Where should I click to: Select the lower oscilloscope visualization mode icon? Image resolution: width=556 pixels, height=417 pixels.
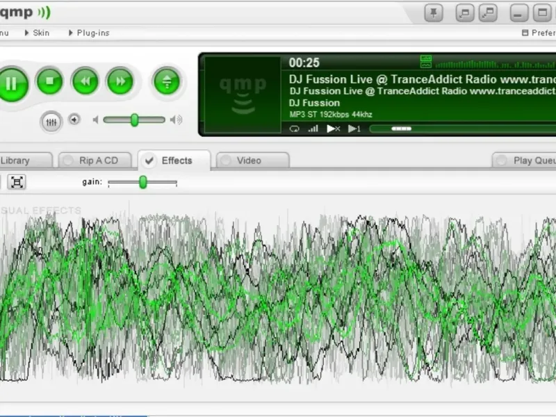[426, 65]
